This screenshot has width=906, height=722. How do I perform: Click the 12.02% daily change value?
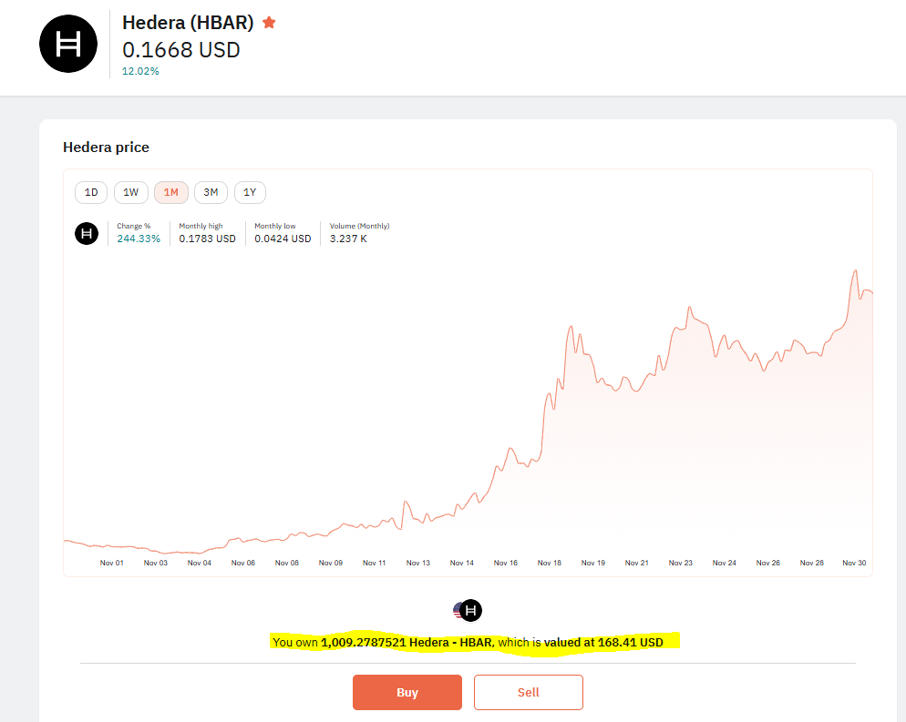point(140,71)
